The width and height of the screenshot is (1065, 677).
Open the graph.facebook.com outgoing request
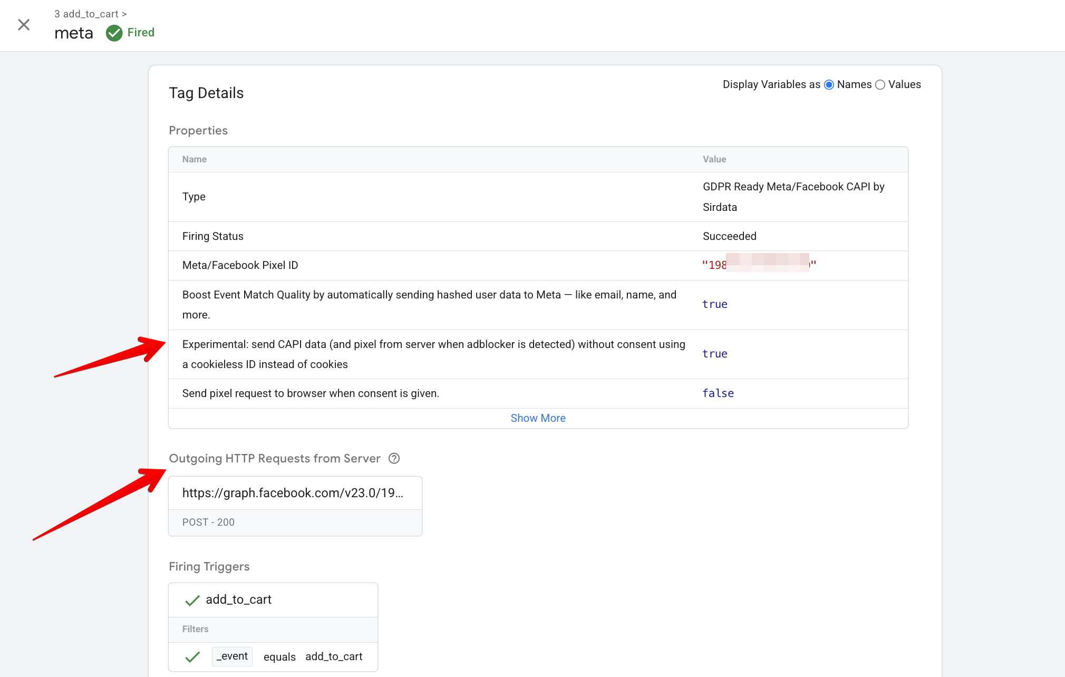294,492
